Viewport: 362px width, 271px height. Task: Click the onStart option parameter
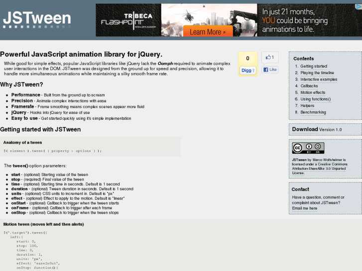pyautogui.click(x=65, y=203)
